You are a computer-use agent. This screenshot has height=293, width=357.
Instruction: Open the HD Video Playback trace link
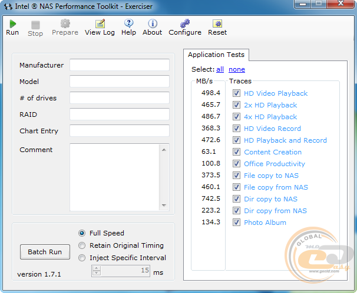pyautogui.click(x=276, y=93)
